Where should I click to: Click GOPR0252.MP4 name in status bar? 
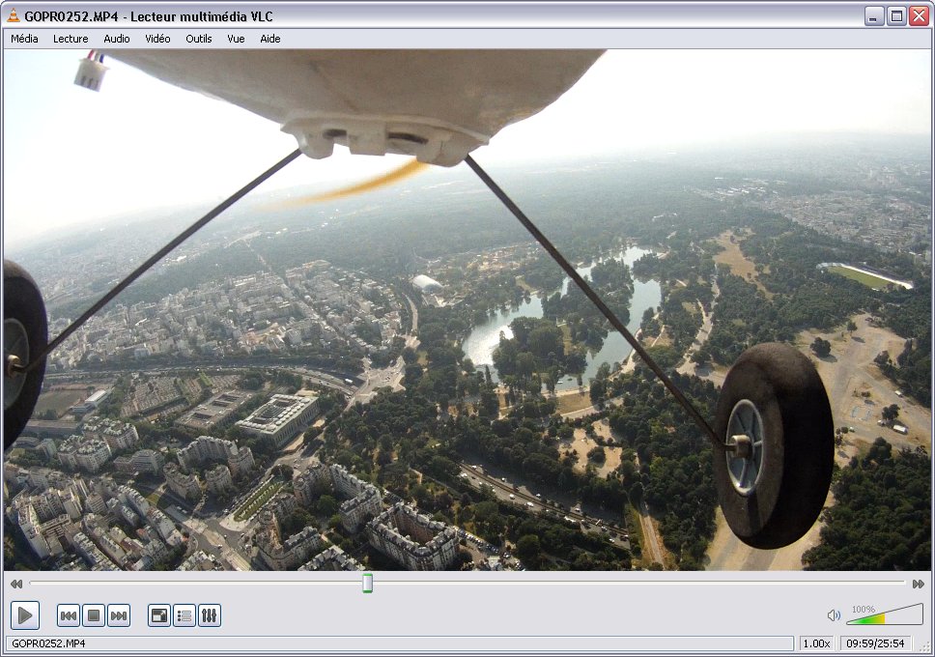(x=48, y=643)
